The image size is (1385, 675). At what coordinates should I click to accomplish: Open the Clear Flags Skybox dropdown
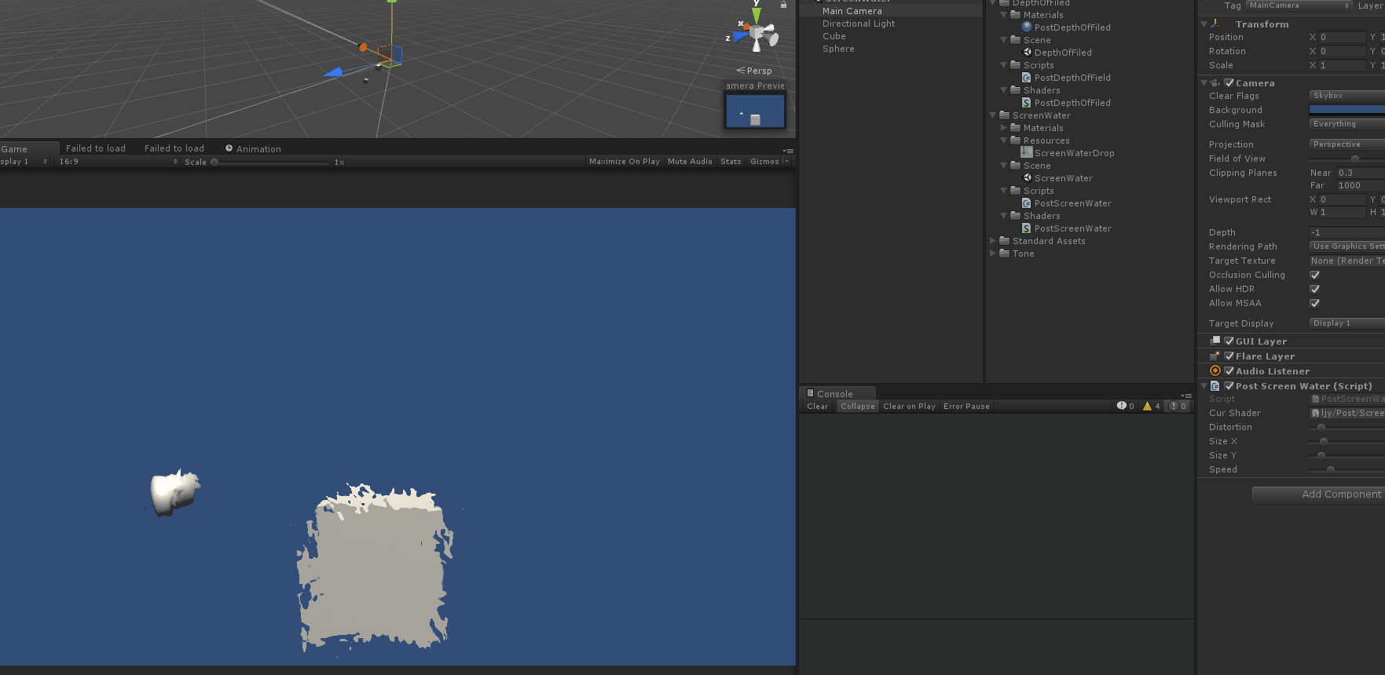(1347, 96)
